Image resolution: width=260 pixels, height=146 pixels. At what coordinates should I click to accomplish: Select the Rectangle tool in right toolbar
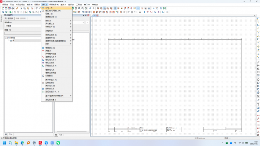[258, 72]
